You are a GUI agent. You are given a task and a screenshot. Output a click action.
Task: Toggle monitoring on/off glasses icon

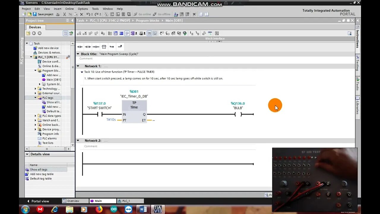(210, 33)
